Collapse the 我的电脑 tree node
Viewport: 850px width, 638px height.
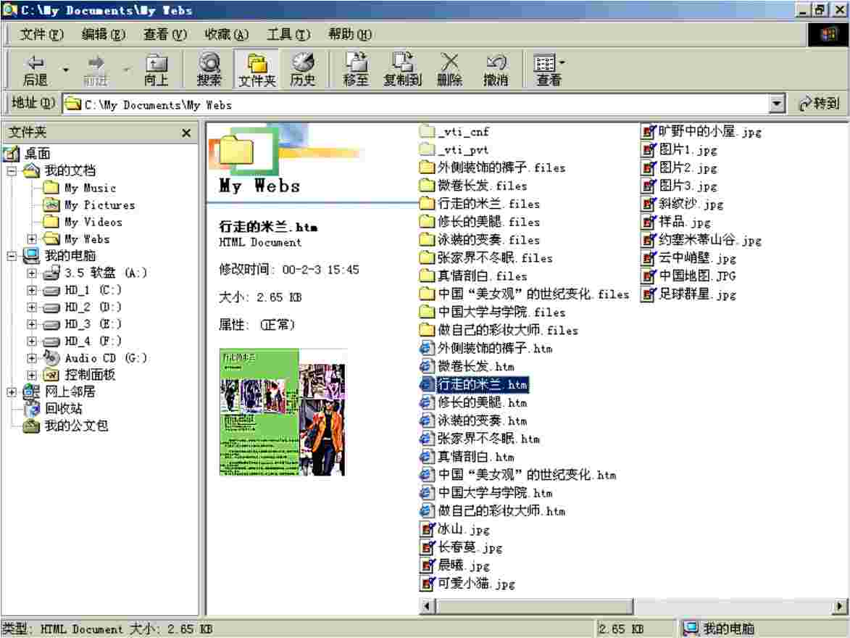pos(12,256)
